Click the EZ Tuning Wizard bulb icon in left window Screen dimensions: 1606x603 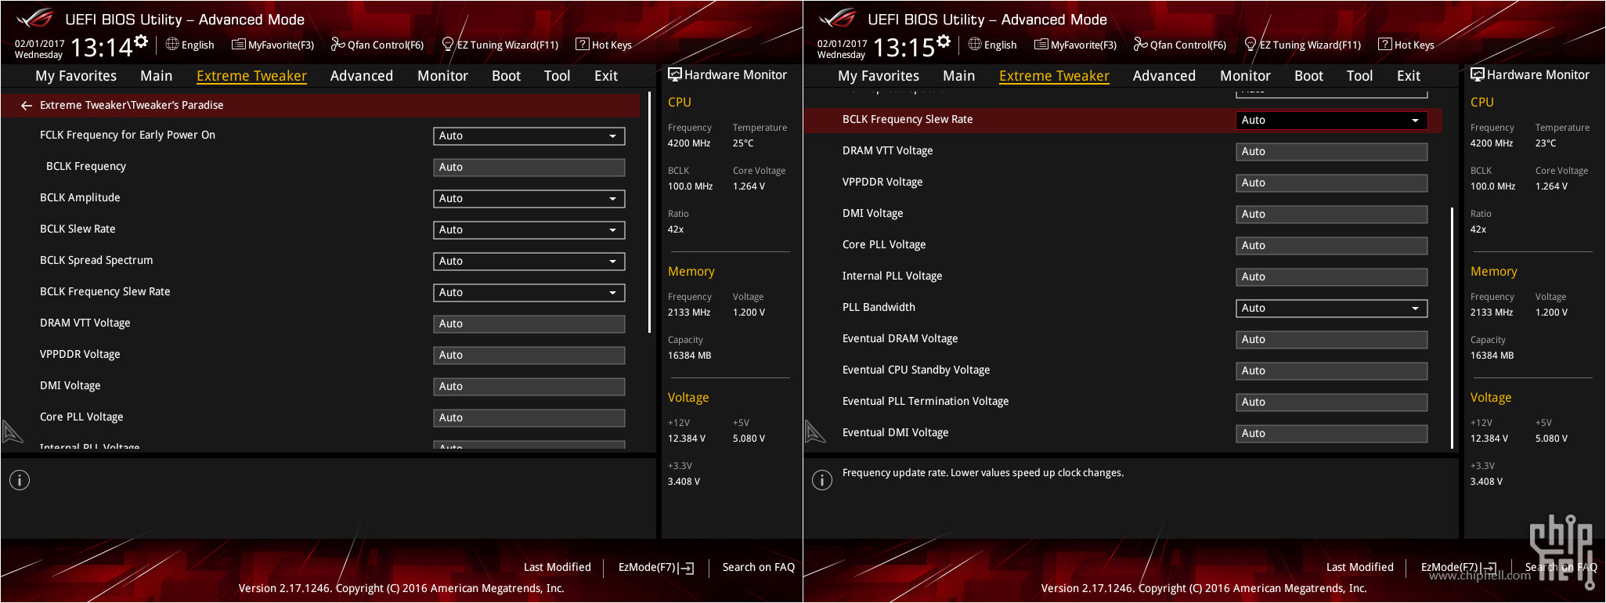pos(448,44)
